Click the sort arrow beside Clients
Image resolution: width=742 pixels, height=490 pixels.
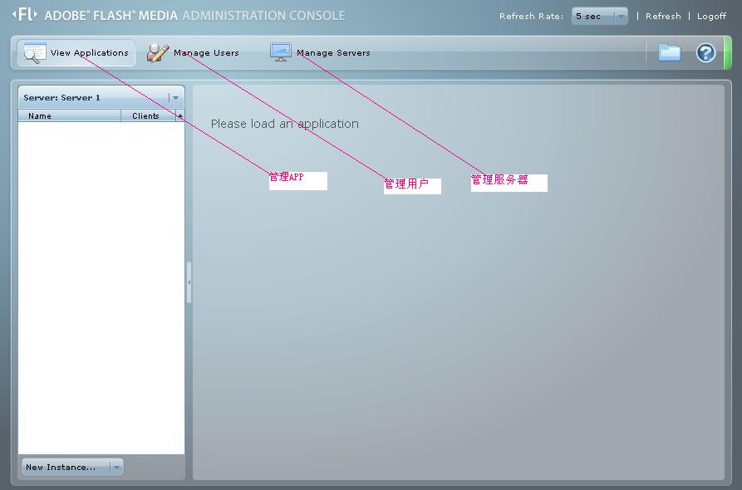(180, 116)
